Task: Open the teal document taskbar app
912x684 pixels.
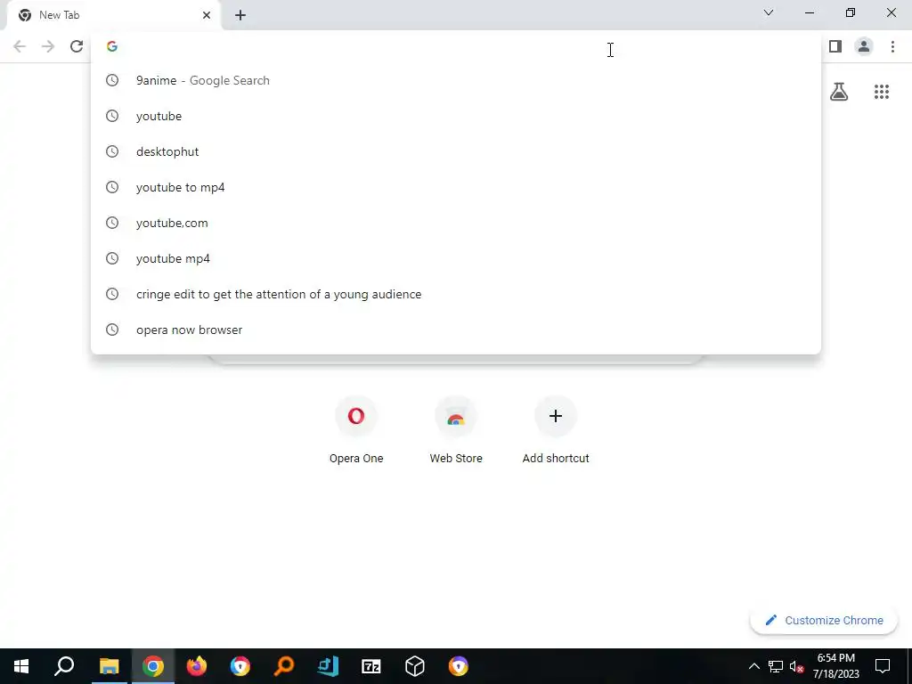Action: 328,666
